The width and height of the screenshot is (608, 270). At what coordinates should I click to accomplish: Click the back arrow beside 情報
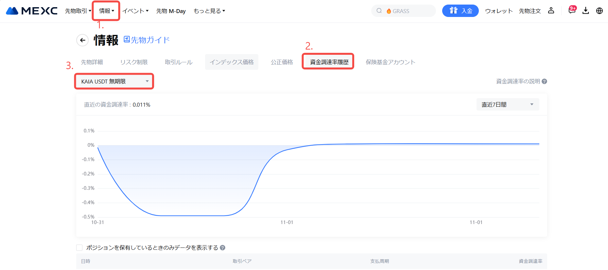[x=82, y=40]
